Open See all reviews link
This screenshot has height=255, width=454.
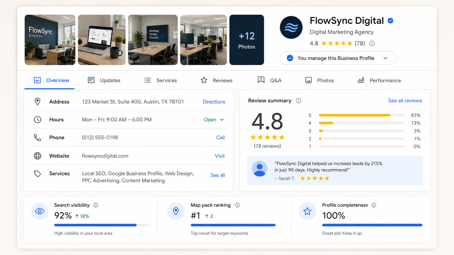pos(405,101)
